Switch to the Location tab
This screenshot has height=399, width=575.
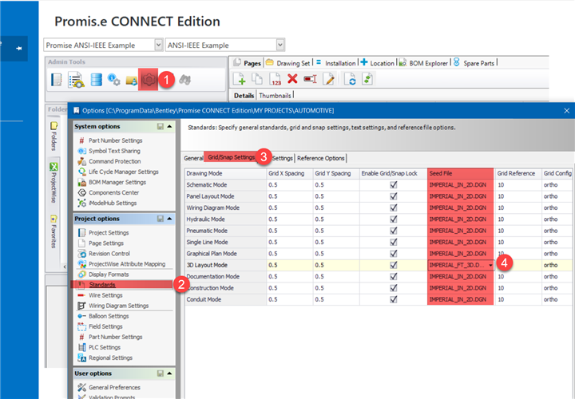(377, 63)
